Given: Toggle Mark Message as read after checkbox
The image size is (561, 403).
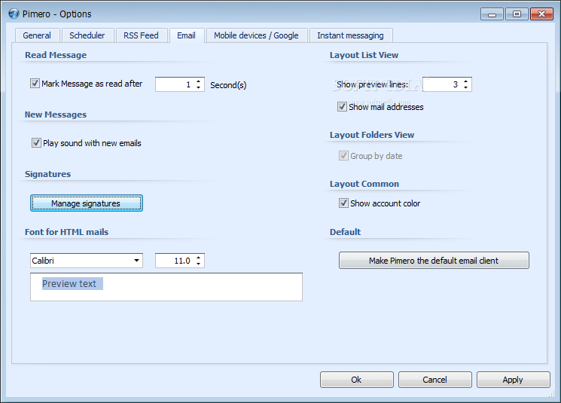Looking at the screenshot, I should [35, 84].
